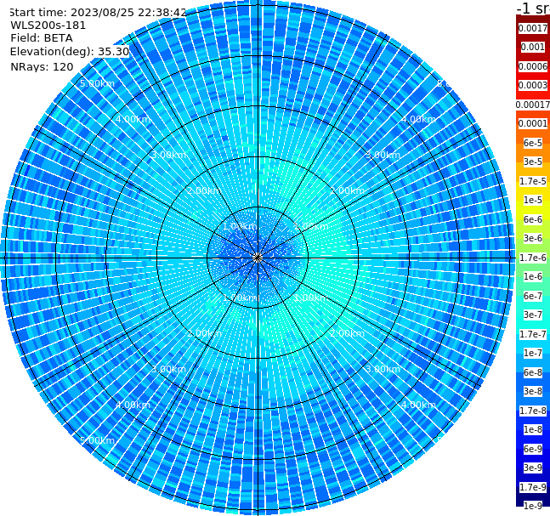Click the 1.7e-9 colorbar value
The image size is (550, 516).
(x=533, y=487)
